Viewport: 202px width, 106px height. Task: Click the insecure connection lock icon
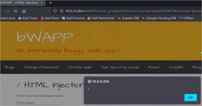(62, 11)
